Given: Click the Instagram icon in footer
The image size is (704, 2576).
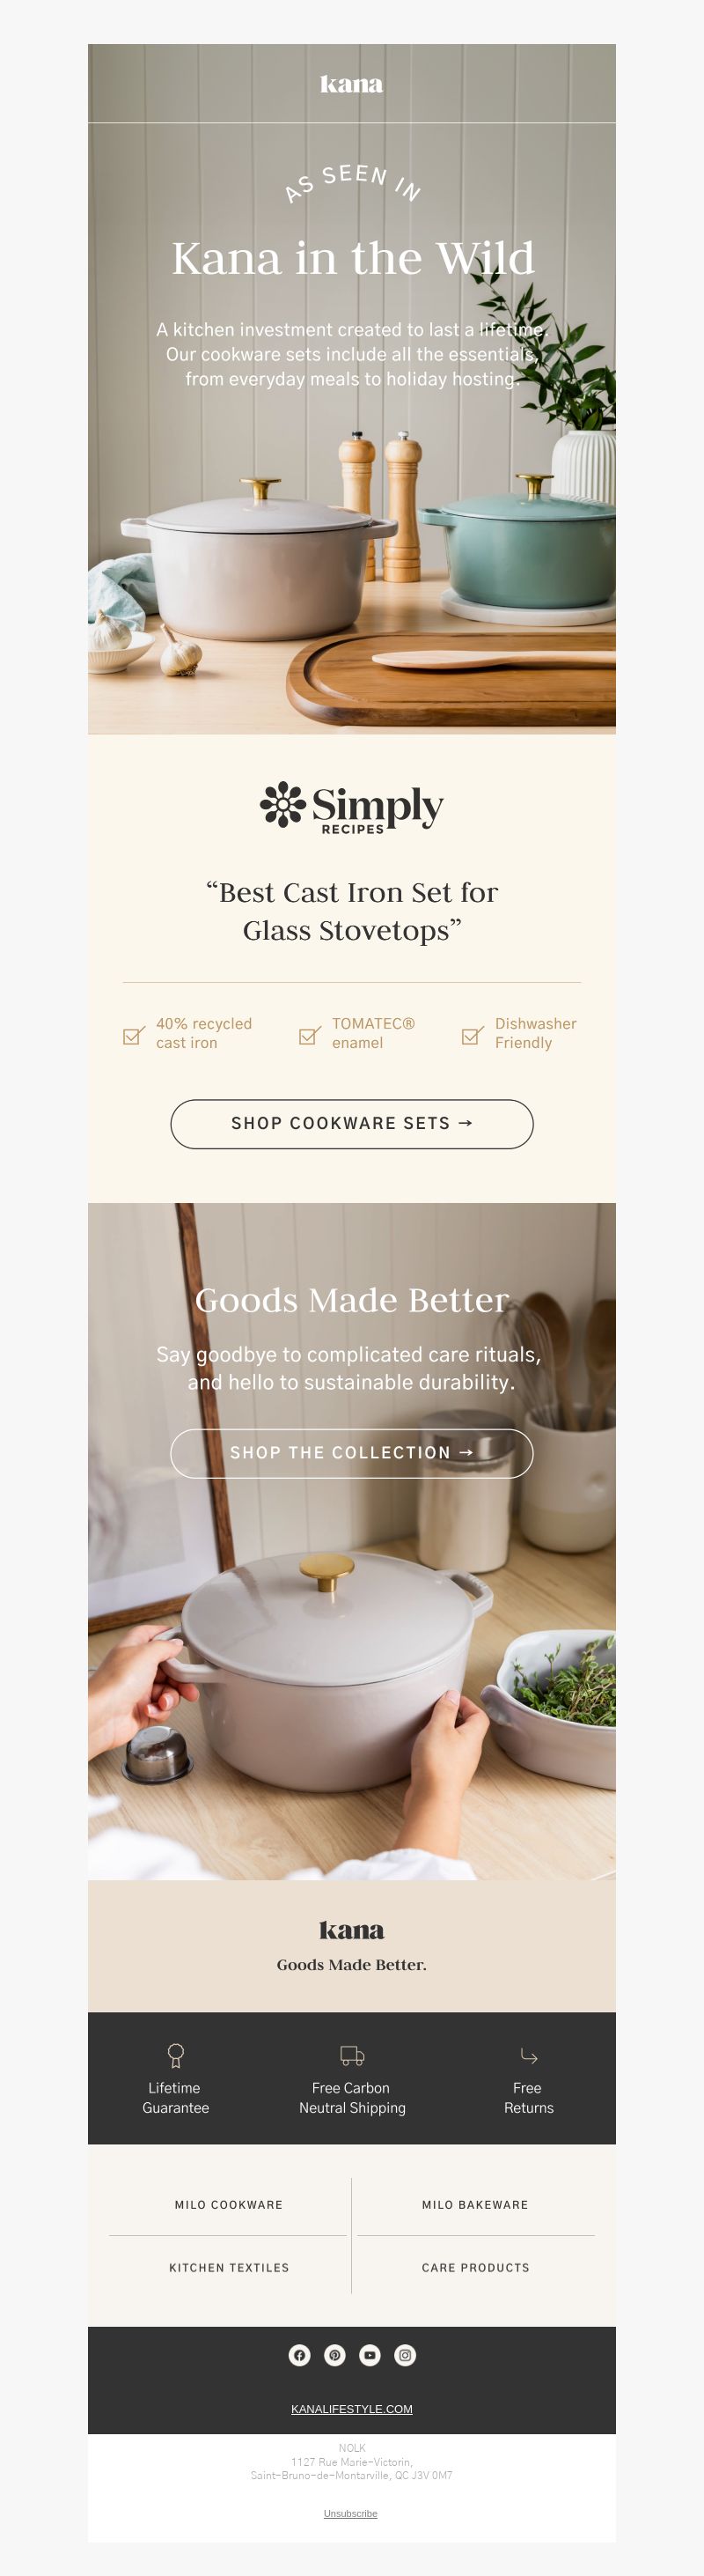Looking at the screenshot, I should [x=405, y=2355].
